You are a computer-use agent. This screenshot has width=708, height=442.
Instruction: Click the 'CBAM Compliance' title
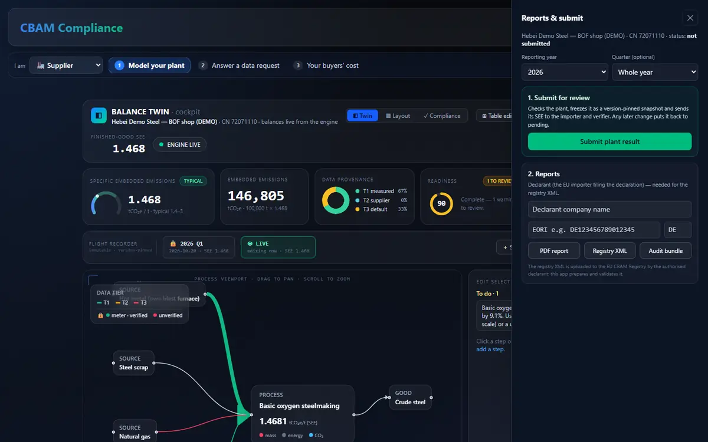tap(71, 28)
